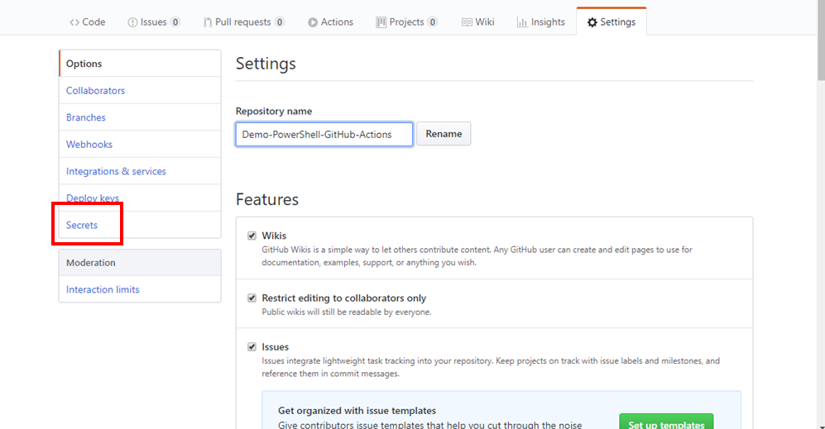Click the Actions play icon

[313, 22]
